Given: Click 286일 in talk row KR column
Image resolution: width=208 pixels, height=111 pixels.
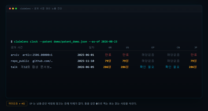Looking at the screenshot, I should pyautogui.click(x=107, y=67).
